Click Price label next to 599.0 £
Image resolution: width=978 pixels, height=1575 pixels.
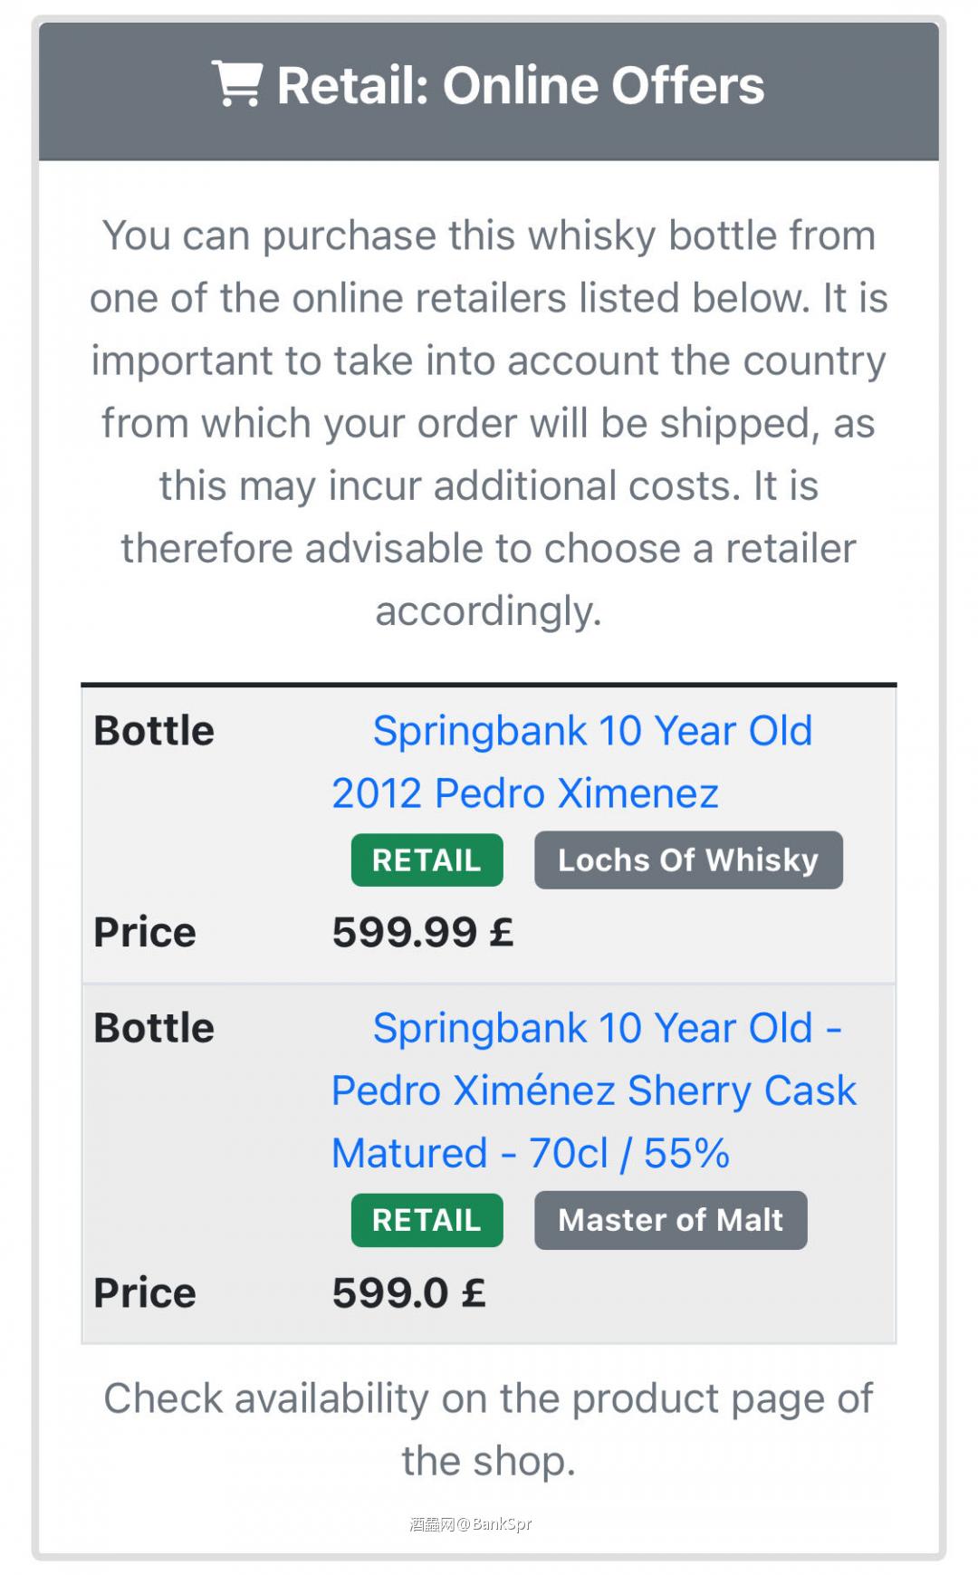[145, 1292]
